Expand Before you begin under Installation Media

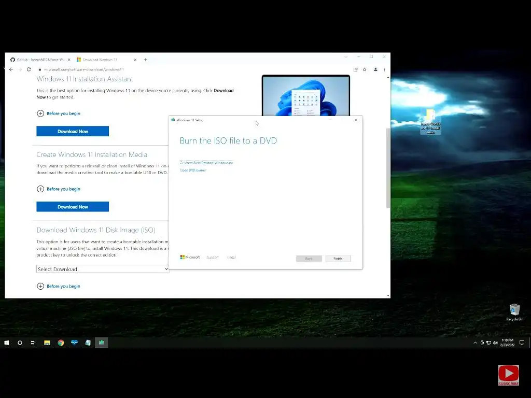click(x=59, y=189)
